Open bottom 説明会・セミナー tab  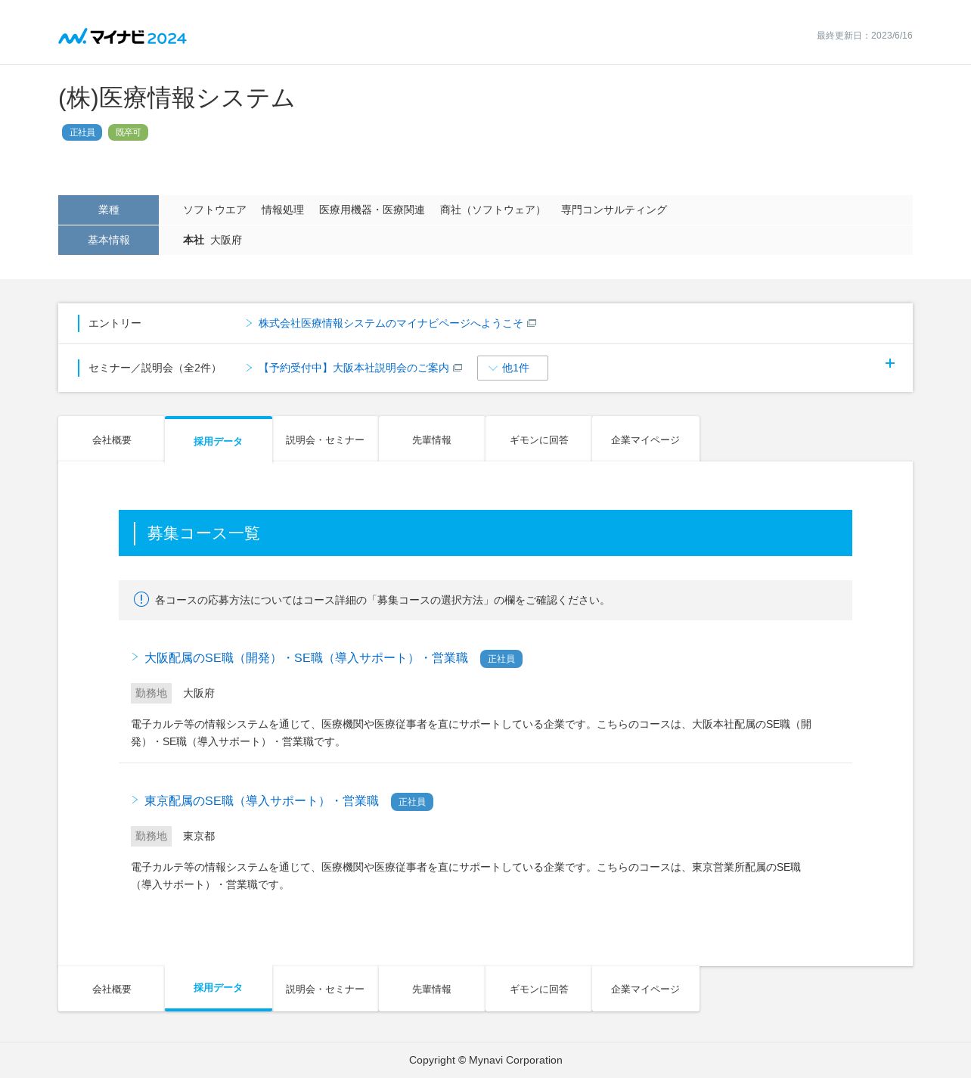point(325,989)
